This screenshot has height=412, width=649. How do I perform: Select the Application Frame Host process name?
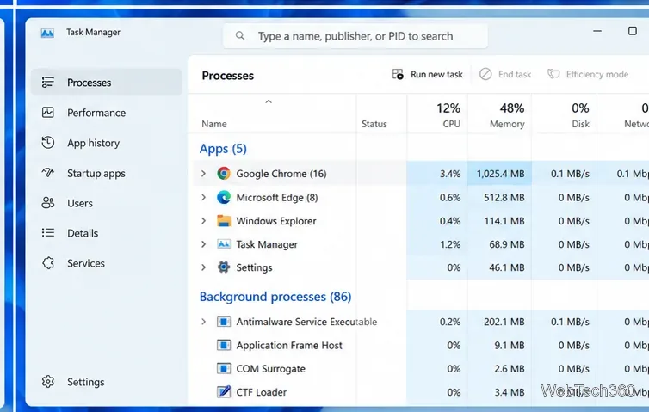(289, 346)
